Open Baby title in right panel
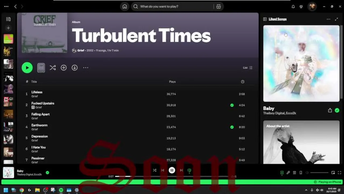Viewport: 344px width, 194px height. pyautogui.click(x=269, y=108)
